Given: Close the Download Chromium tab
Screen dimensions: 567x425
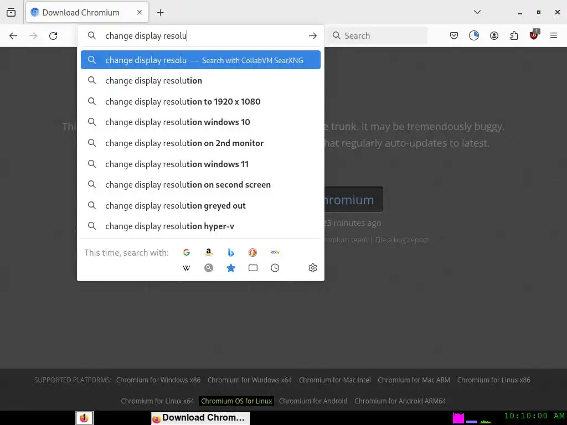Looking at the screenshot, I should click(x=140, y=12).
